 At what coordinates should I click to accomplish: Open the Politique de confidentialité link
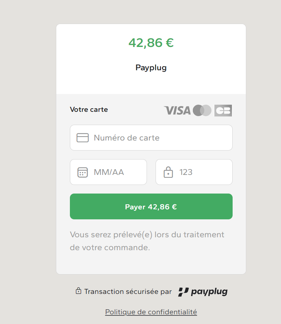click(x=151, y=312)
